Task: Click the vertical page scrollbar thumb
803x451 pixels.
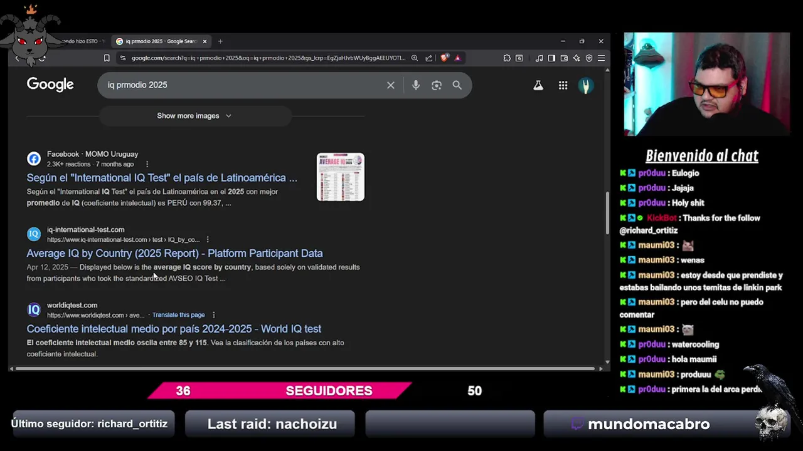Action: click(x=607, y=212)
